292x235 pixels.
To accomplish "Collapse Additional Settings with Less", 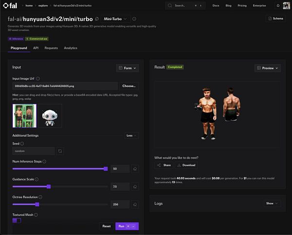I will [131, 135].
